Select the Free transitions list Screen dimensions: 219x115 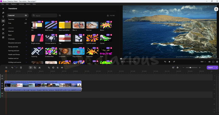[17, 23]
